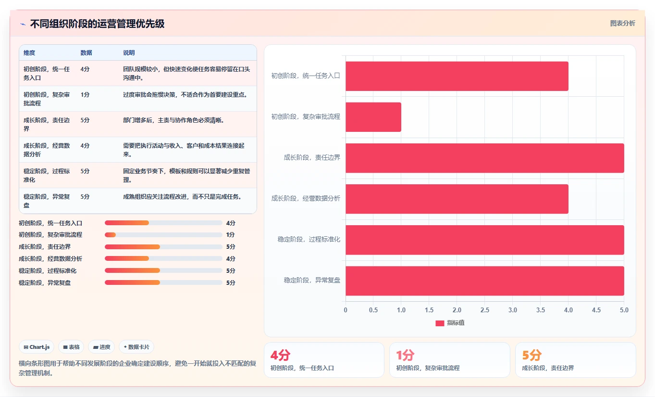Click chart bar for 稳定阶段，过程标准化
The width and height of the screenshot is (655, 397).
tap(485, 240)
